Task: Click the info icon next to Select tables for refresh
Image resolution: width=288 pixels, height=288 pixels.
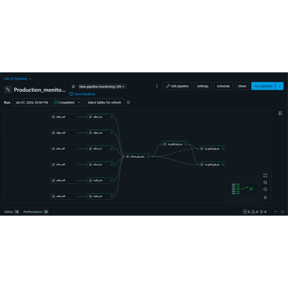Action: 129,102
